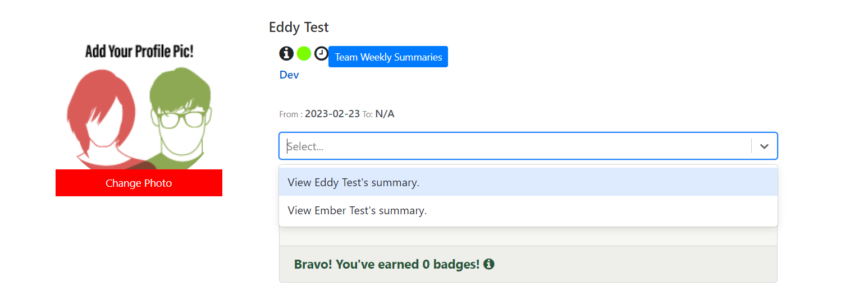Click the N/A end date value

[x=385, y=114]
